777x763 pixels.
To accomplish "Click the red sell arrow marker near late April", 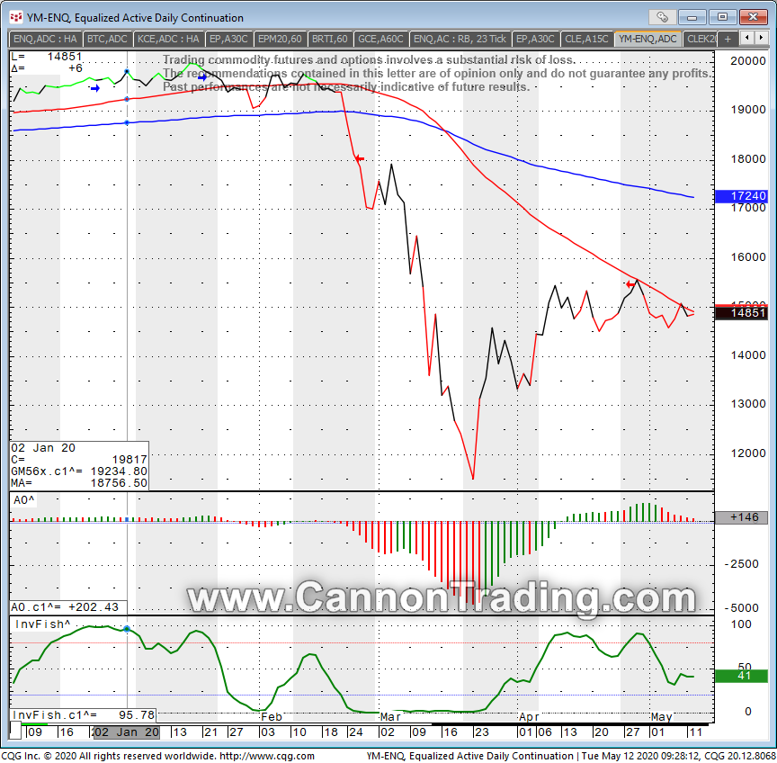I will 630,284.
